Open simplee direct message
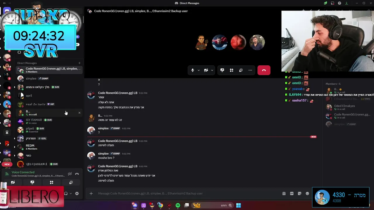The width and height of the screenshot is (374, 210). 49,78
